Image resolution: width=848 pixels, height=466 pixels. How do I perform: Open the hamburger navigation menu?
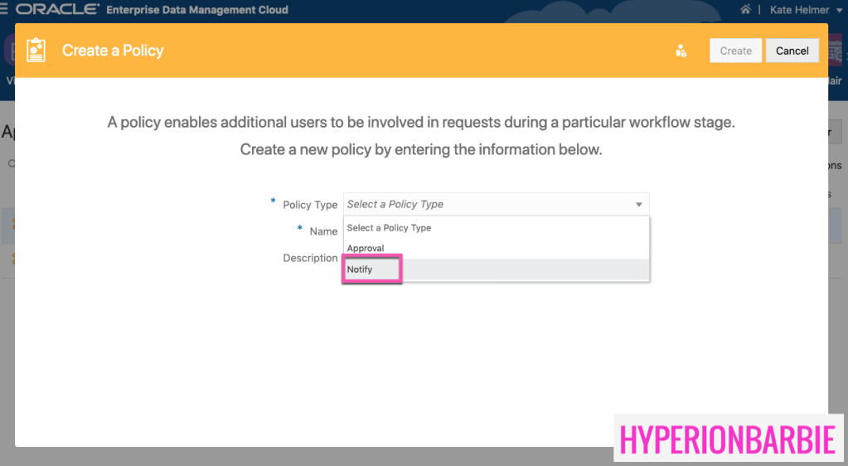[6, 10]
